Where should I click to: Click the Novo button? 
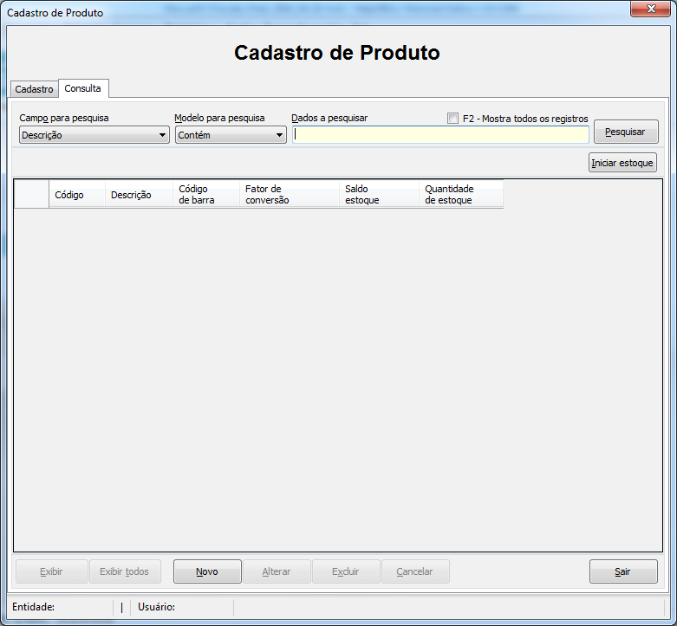[x=207, y=571]
